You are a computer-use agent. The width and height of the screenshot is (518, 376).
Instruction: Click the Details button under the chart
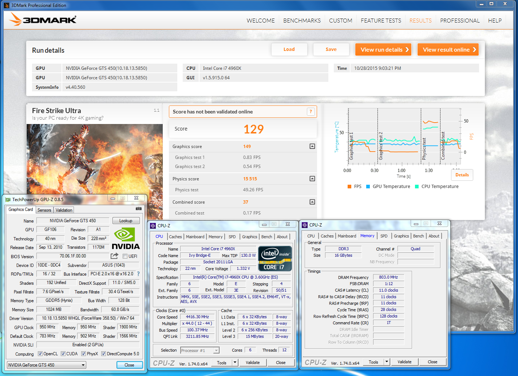[x=462, y=175]
